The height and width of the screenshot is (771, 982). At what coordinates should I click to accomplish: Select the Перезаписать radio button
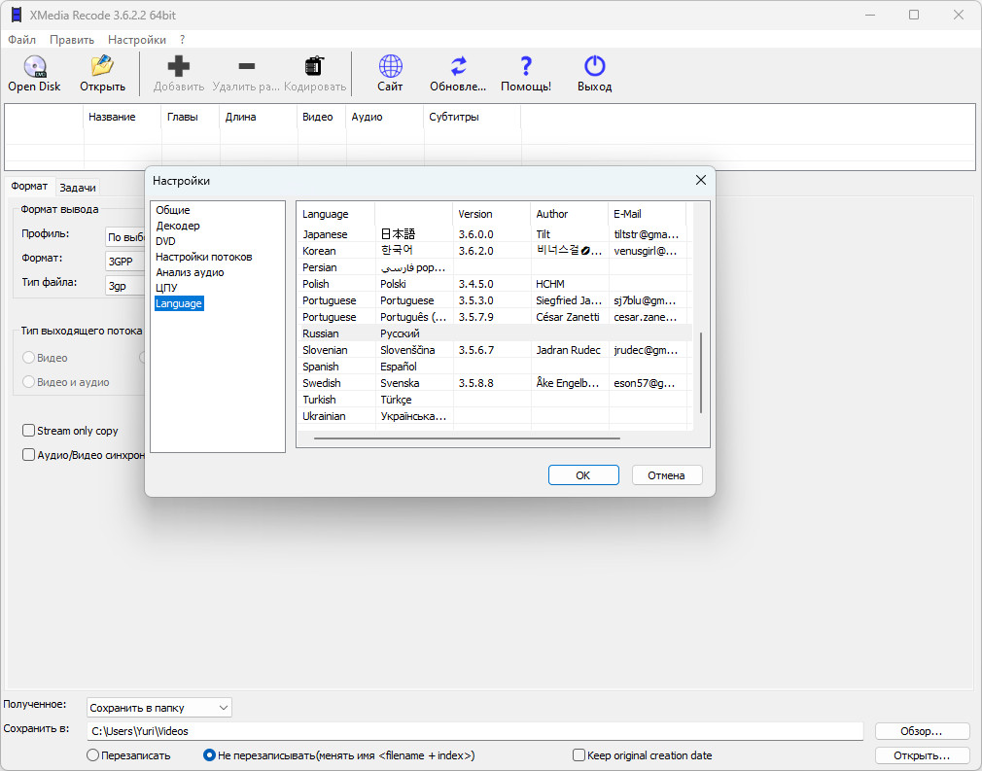pos(93,755)
